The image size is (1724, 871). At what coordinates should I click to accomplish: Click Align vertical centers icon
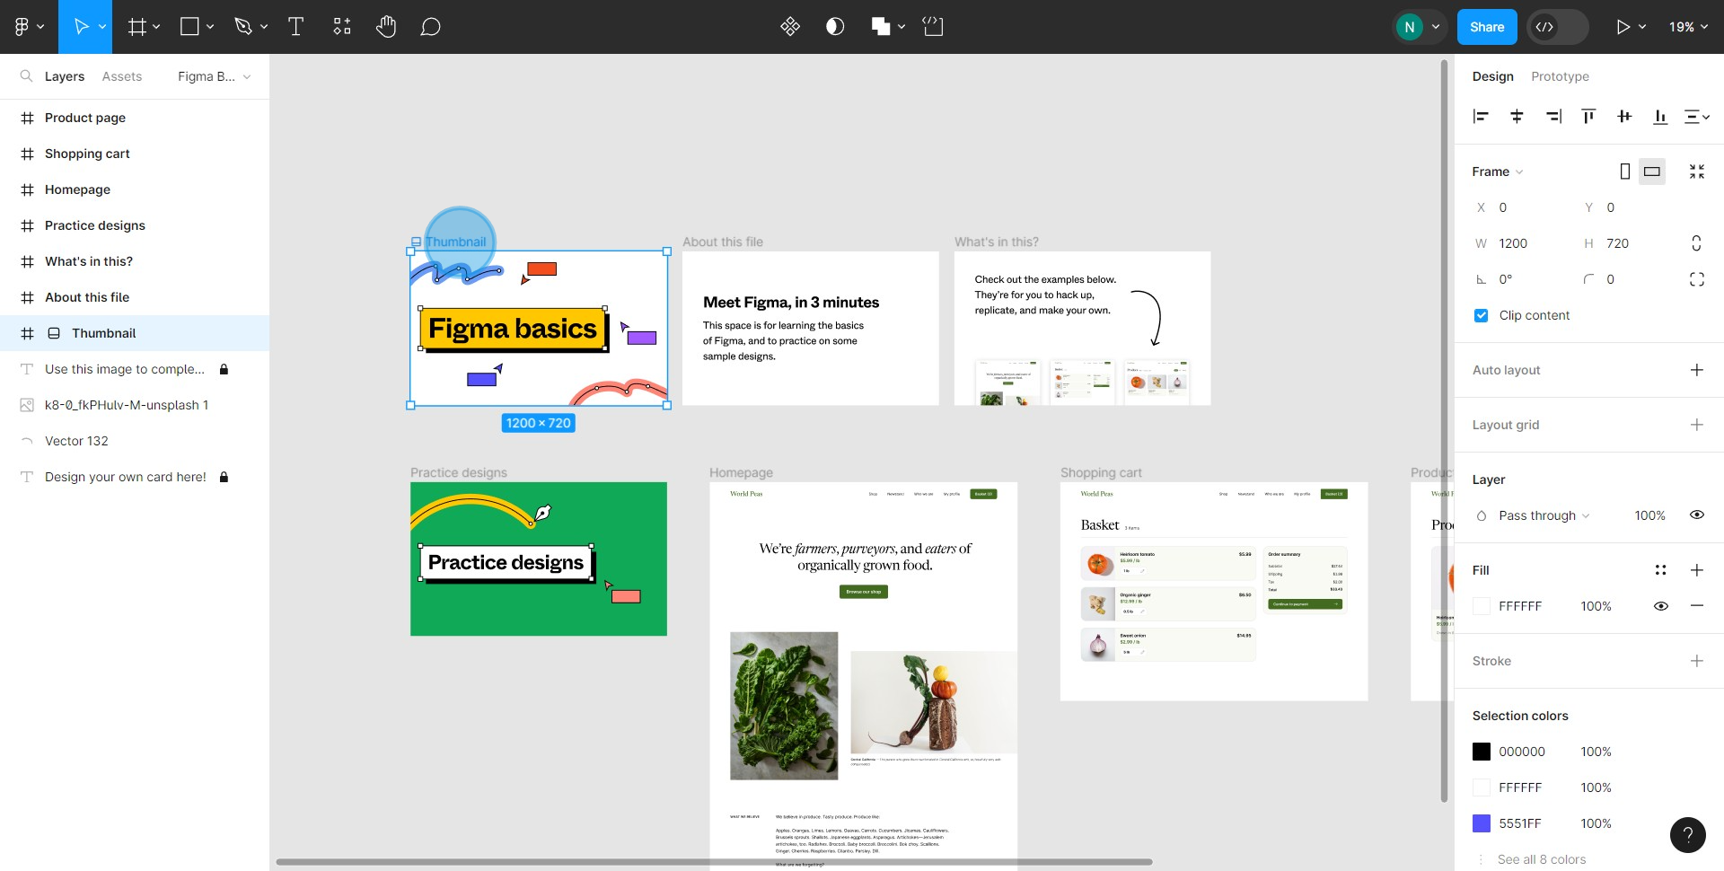(x=1624, y=117)
